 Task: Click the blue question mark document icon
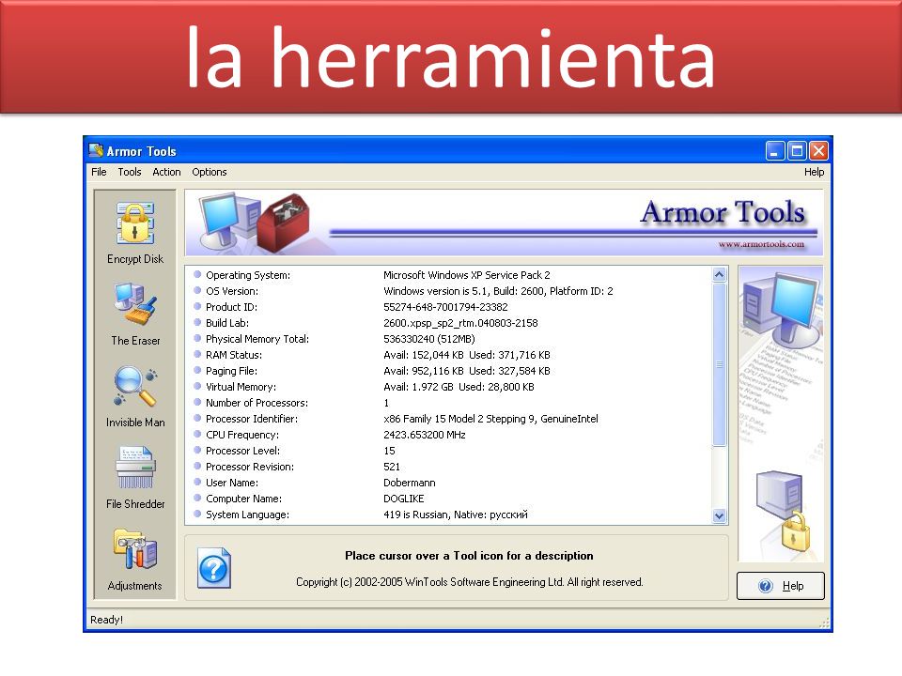(214, 568)
